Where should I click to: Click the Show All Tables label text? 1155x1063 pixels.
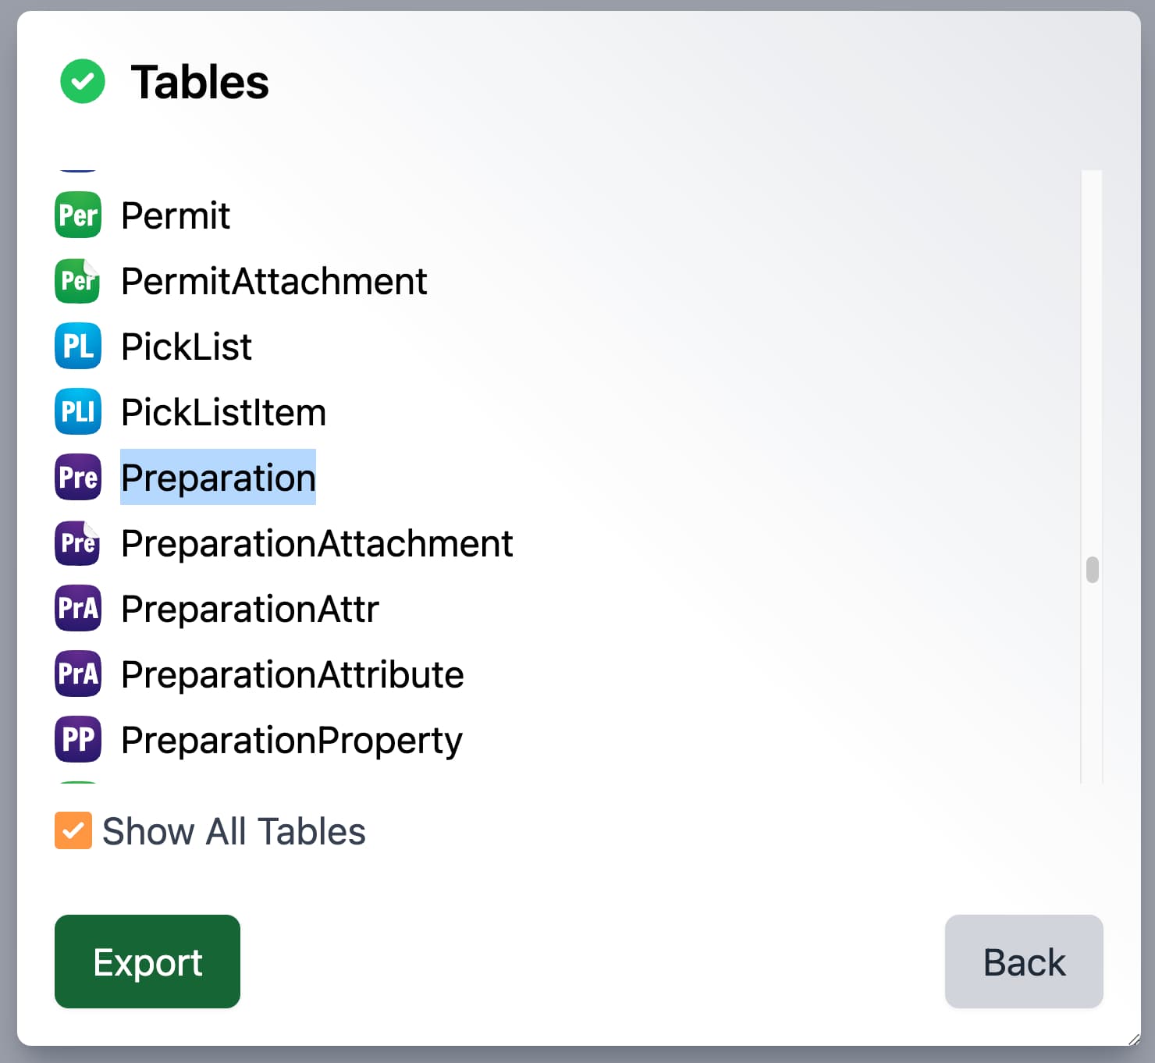pyautogui.click(x=234, y=831)
